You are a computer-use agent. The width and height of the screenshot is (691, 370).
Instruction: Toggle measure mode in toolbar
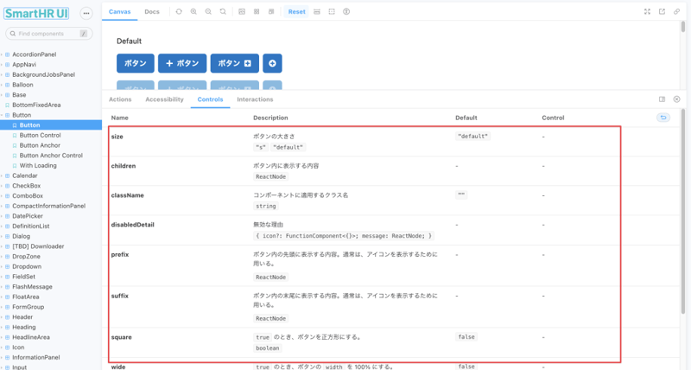tap(317, 12)
